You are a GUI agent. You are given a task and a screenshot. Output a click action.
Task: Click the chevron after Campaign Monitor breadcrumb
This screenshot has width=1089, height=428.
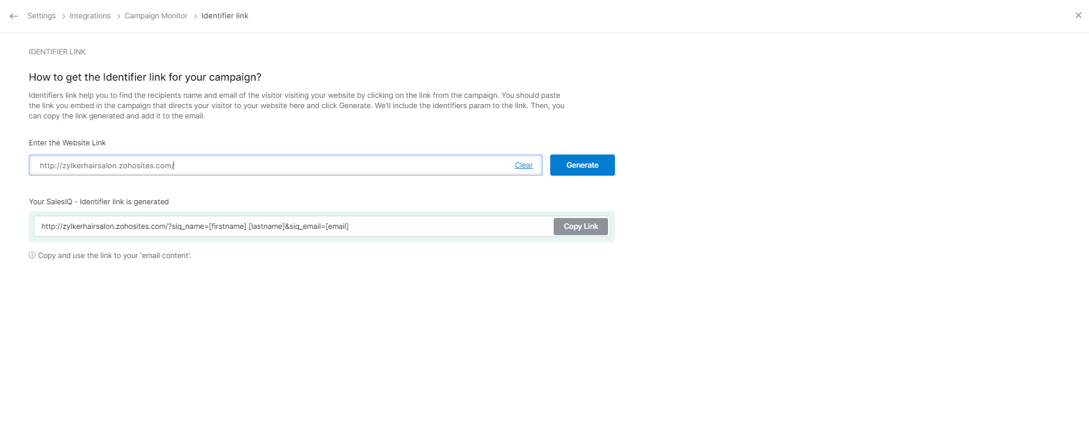(x=195, y=16)
